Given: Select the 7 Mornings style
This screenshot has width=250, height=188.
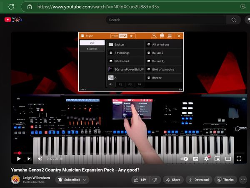Looking at the screenshot, I should coord(126,53).
